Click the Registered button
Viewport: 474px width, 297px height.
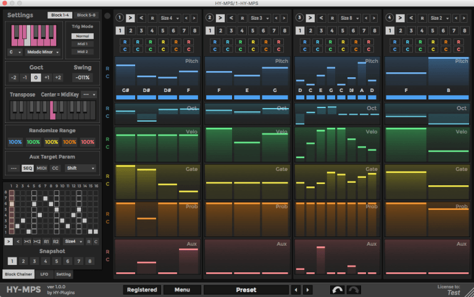141,290
